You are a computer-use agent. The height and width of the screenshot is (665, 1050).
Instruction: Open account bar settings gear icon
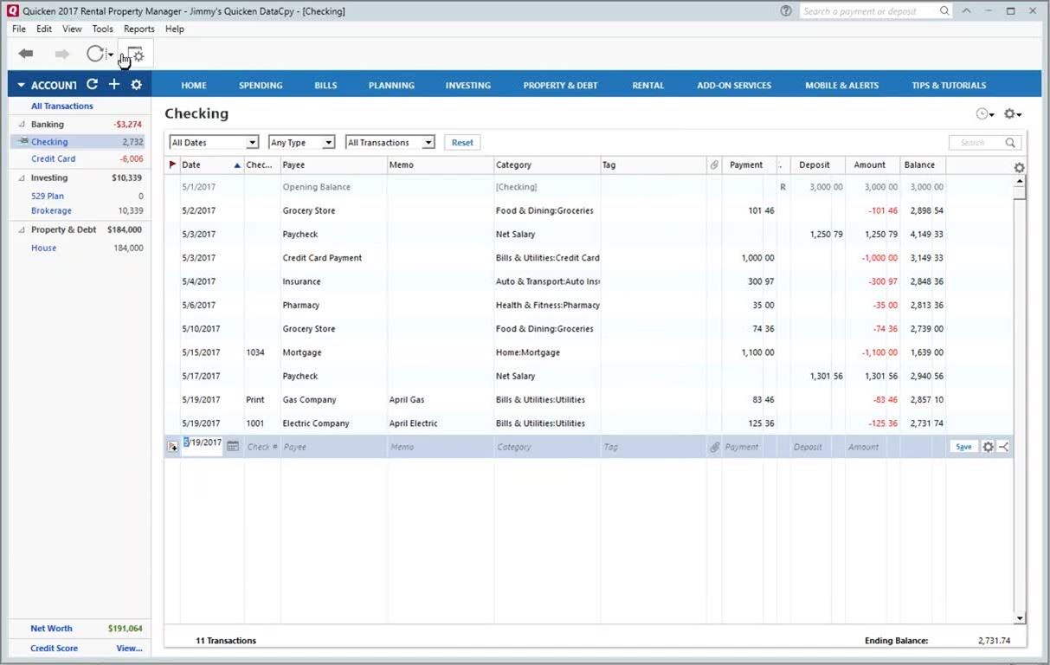pyautogui.click(x=136, y=84)
